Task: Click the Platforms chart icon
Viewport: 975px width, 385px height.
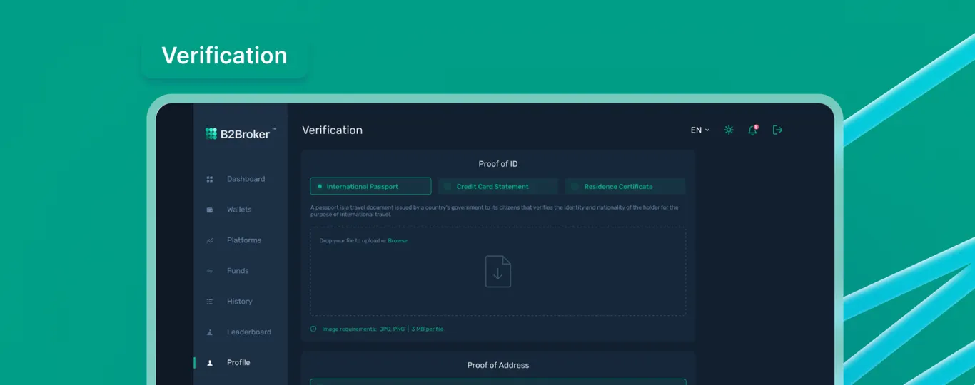Action: [210, 240]
